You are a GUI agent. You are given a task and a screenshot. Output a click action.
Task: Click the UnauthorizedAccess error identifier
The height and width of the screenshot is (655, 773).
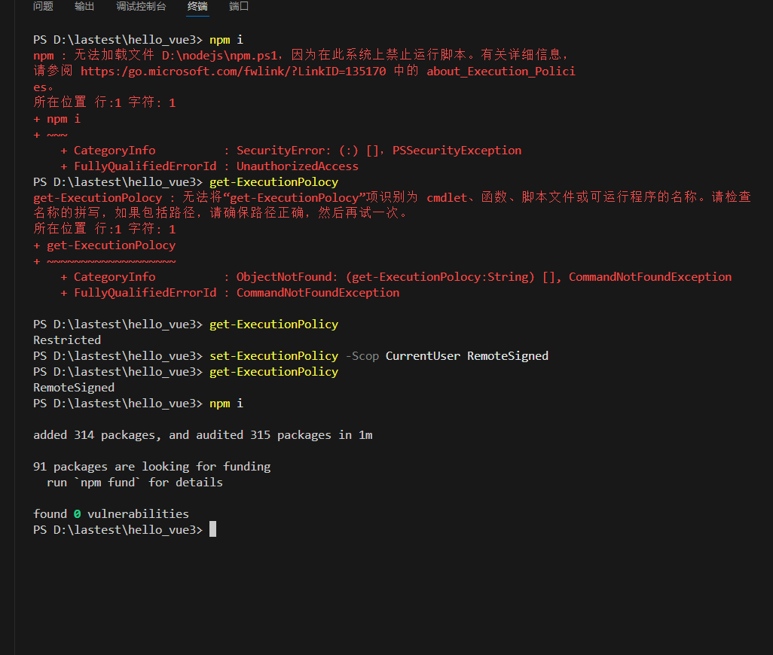297,166
